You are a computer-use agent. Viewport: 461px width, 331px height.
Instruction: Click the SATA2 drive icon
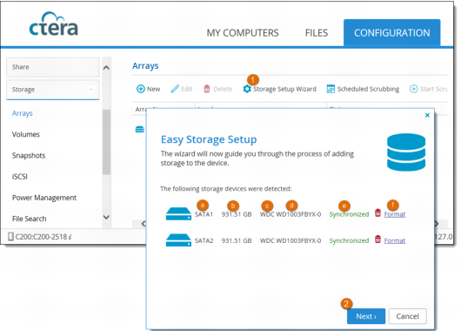coord(178,240)
